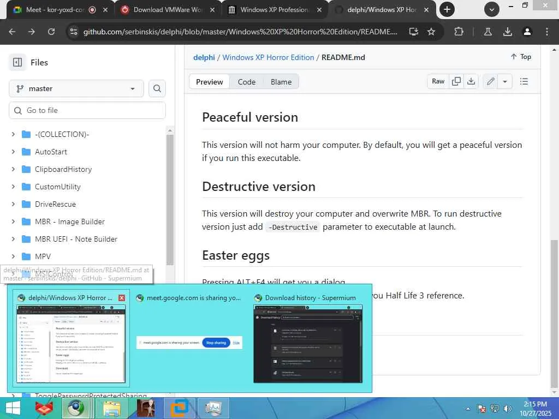Click the volume speaker tray icon
This screenshot has height=419, width=559.
(507, 409)
